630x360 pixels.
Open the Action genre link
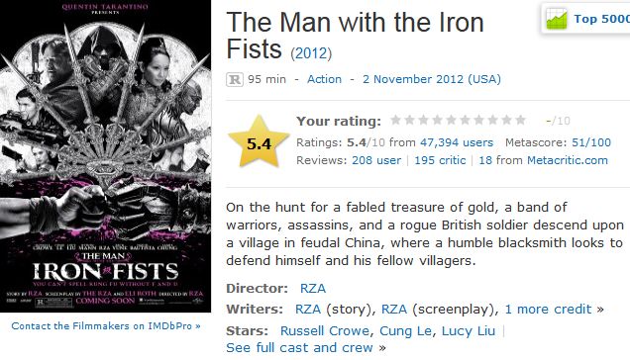[324, 79]
